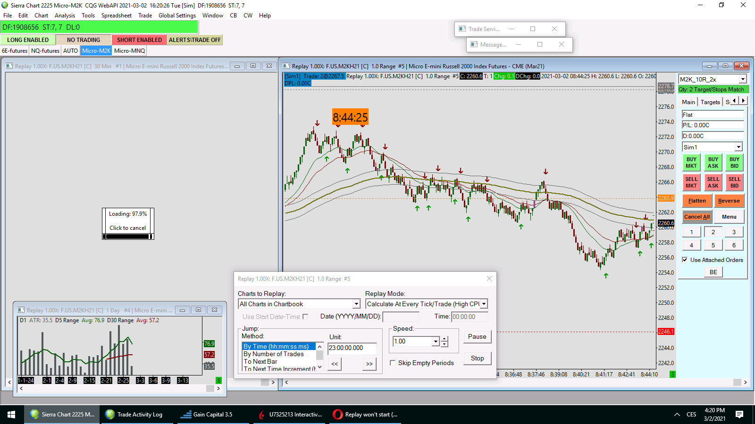Open the Opera browser taskbar window
Screen dimensions: 755x424
[366, 415]
